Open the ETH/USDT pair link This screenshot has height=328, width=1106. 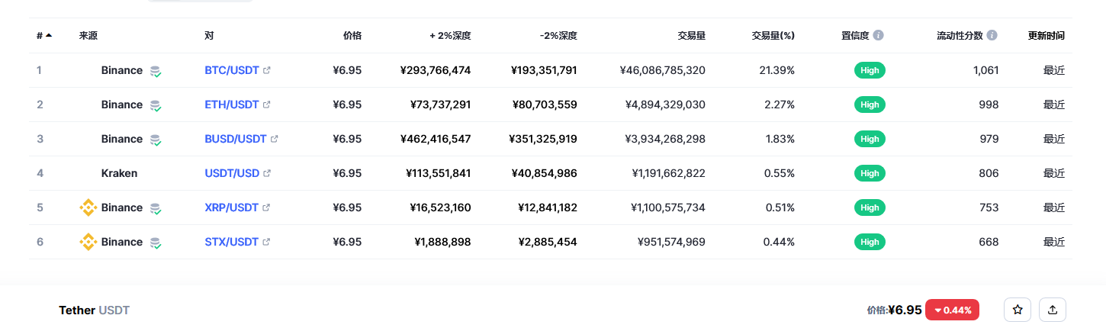231,105
